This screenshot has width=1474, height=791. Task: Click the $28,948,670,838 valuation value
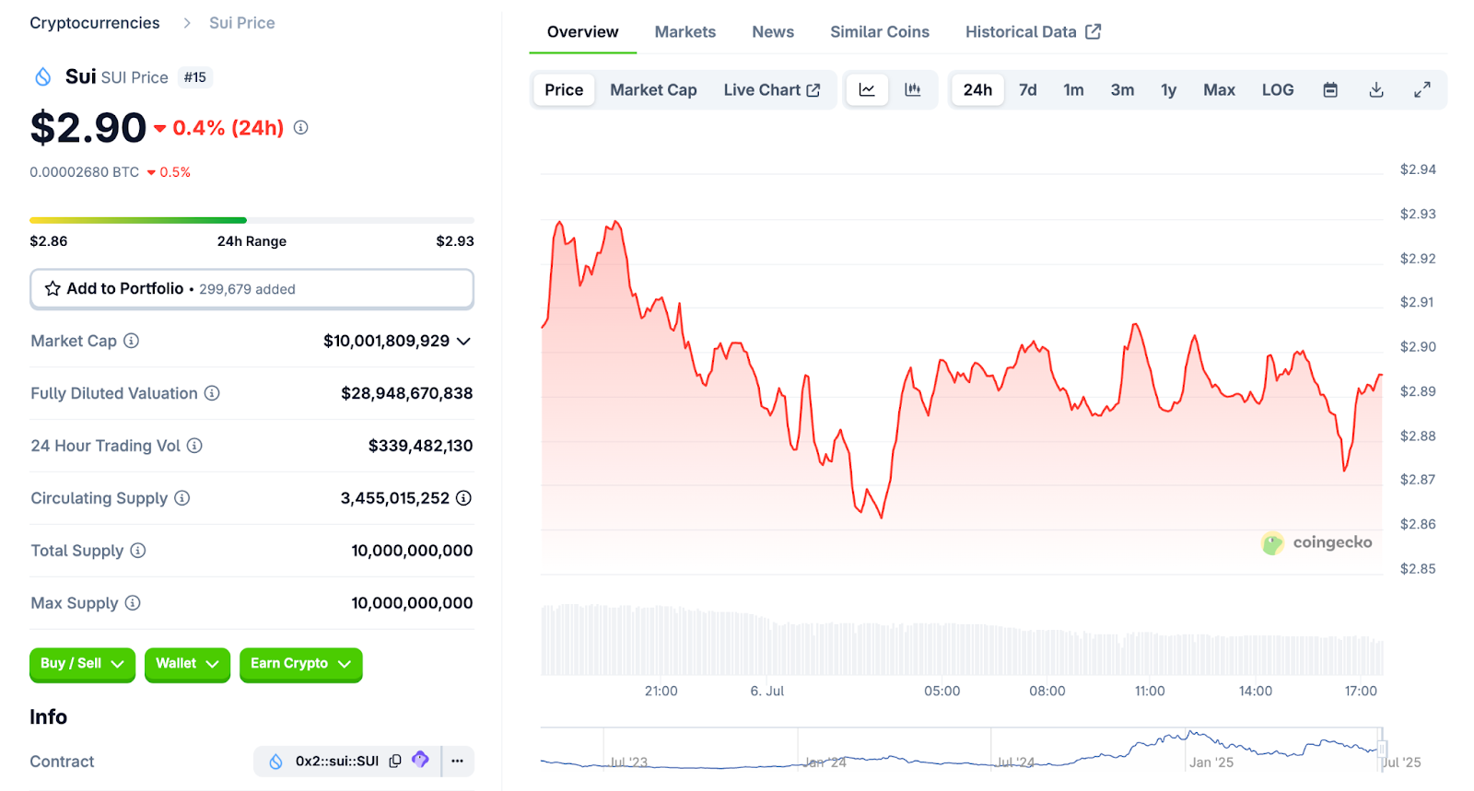point(407,393)
